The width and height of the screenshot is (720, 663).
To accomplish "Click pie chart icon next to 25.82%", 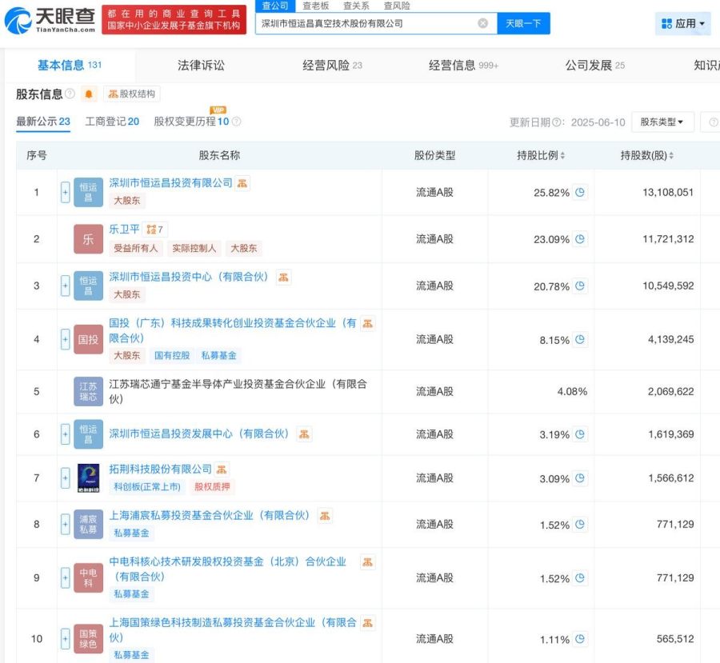I will tap(580, 193).
